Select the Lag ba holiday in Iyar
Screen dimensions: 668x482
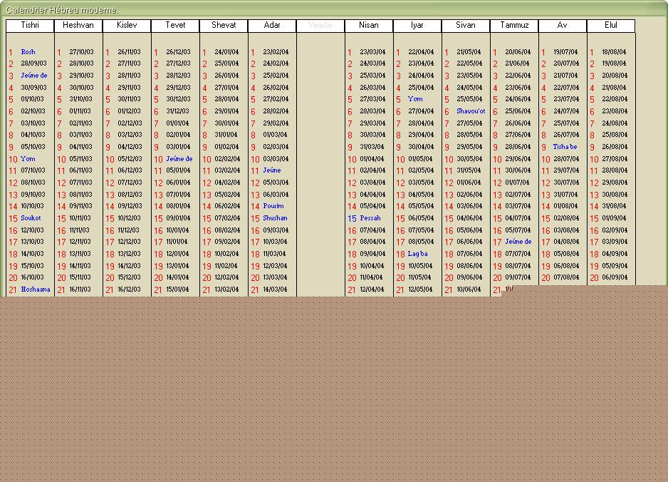(x=418, y=254)
